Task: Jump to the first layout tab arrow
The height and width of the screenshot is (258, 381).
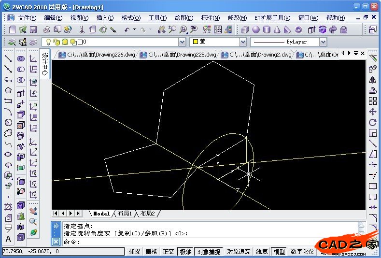Action: pyautogui.click(x=56, y=213)
